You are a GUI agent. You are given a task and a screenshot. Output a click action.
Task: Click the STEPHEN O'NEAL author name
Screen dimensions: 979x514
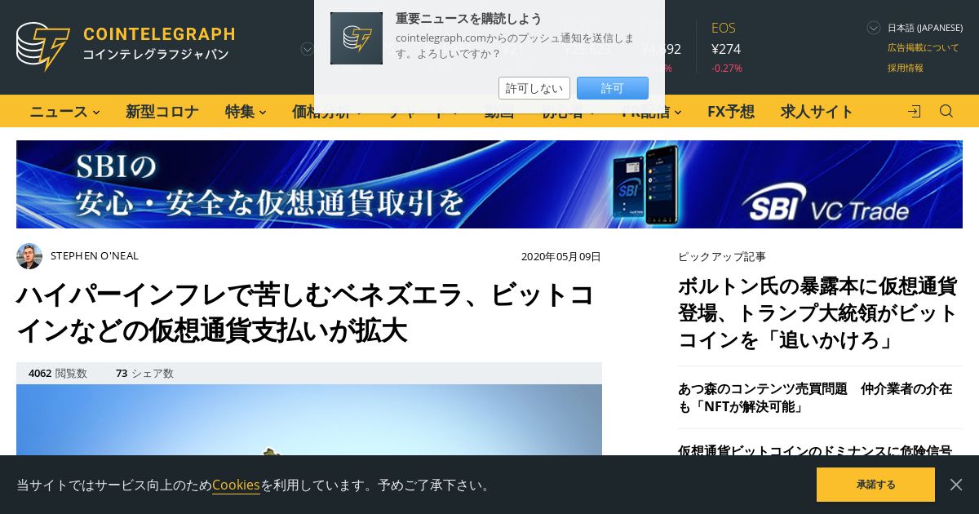click(x=95, y=255)
